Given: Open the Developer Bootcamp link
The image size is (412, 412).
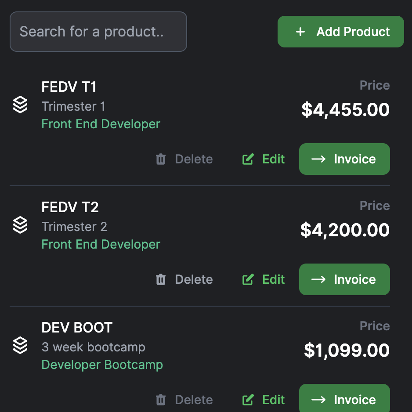Looking at the screenshot, I should point(102,365).
